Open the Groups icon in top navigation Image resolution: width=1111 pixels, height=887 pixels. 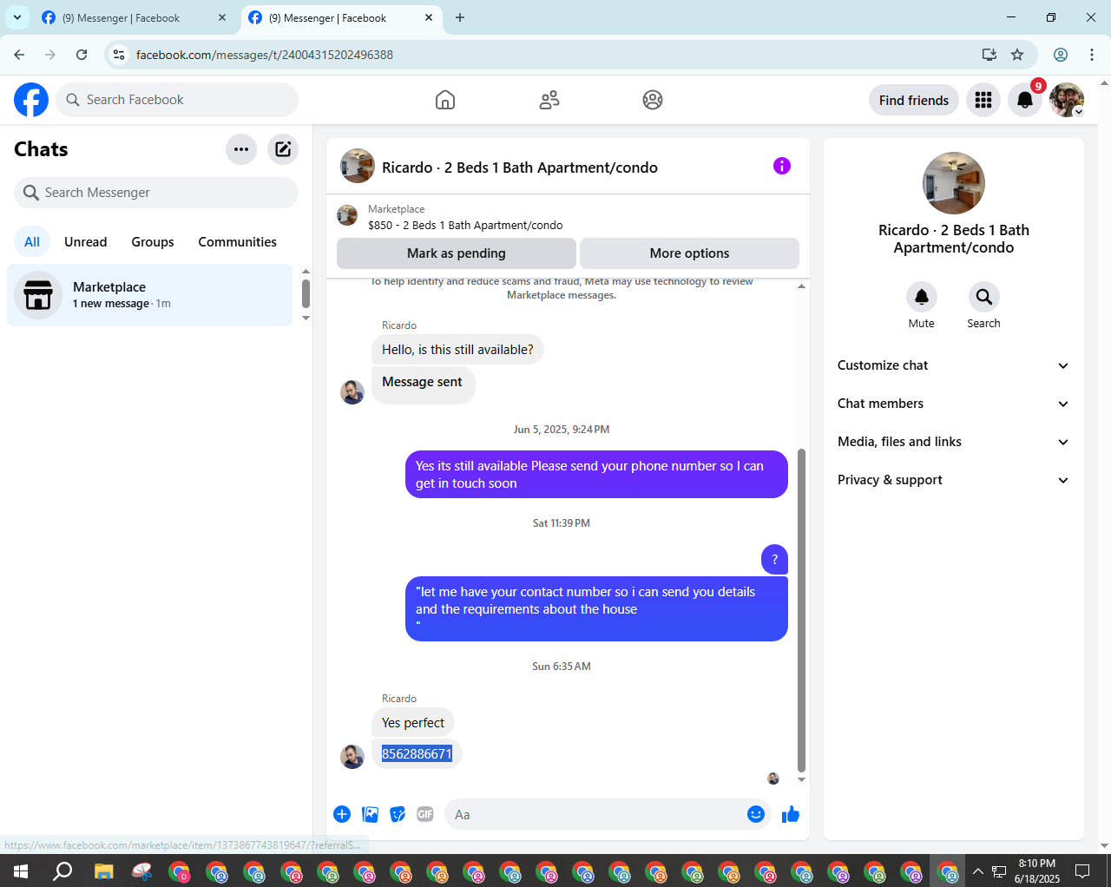(653, 100)
